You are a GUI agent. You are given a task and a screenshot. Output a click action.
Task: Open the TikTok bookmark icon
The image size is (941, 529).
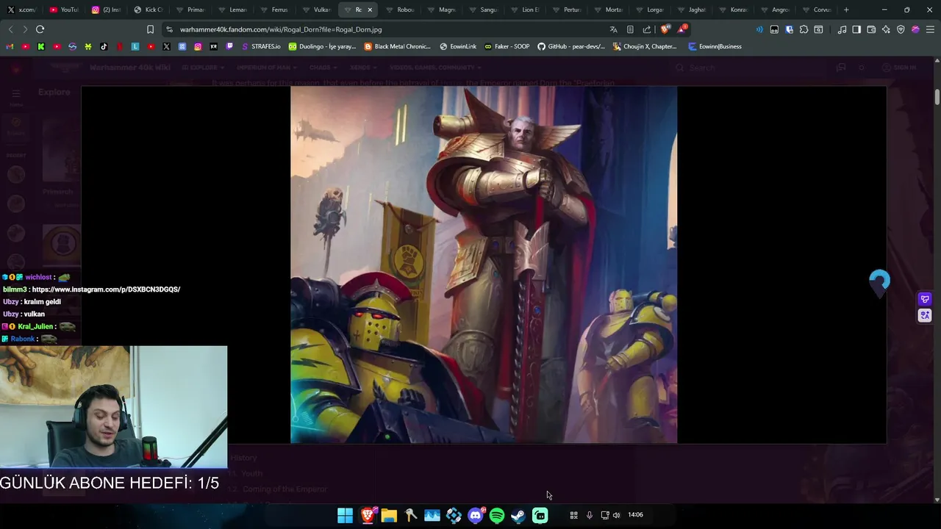[x=104, y=46]
